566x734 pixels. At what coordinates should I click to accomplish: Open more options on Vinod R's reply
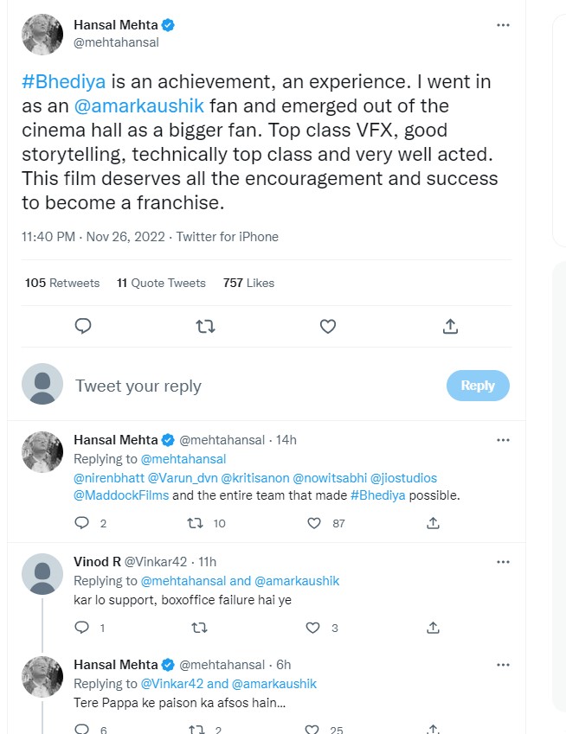click(503, 562)
